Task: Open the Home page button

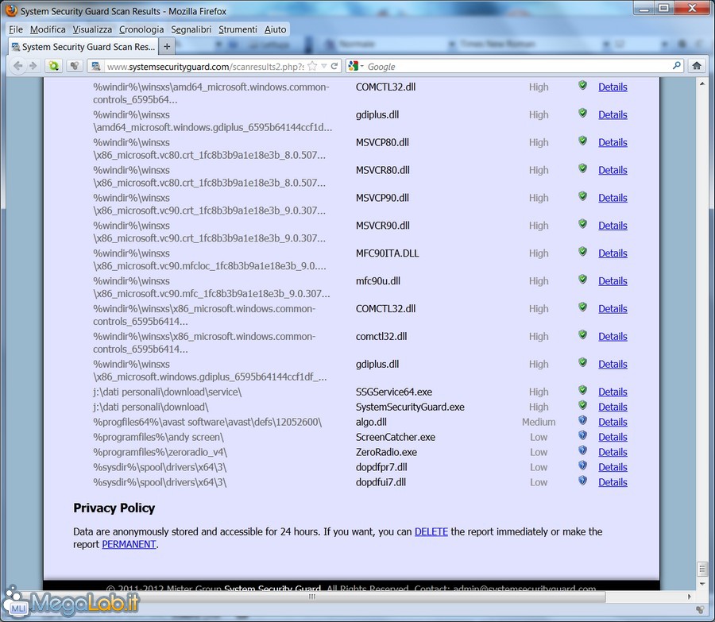Action: 696,66
